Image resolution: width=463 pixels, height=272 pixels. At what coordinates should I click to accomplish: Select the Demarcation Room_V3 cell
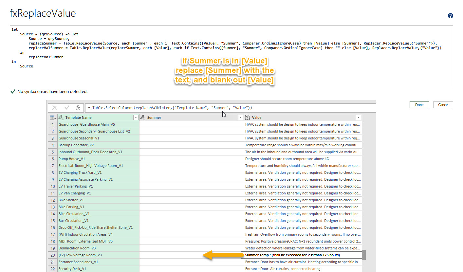98,248
